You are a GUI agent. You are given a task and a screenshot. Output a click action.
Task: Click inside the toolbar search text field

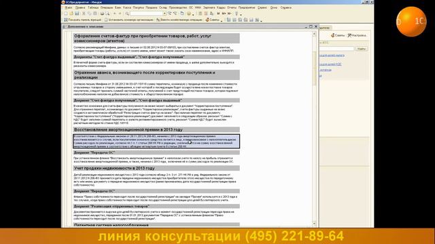pyautogui.click(x=147, y=14)
